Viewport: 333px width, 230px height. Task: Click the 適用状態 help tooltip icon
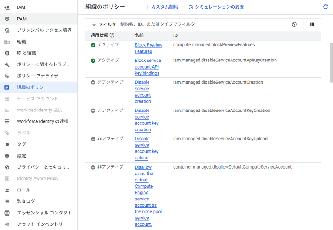[112, 36]
